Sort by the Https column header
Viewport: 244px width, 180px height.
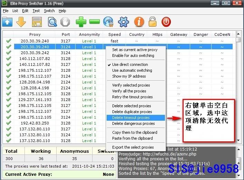pyautogui.click(x=157, y=34)
